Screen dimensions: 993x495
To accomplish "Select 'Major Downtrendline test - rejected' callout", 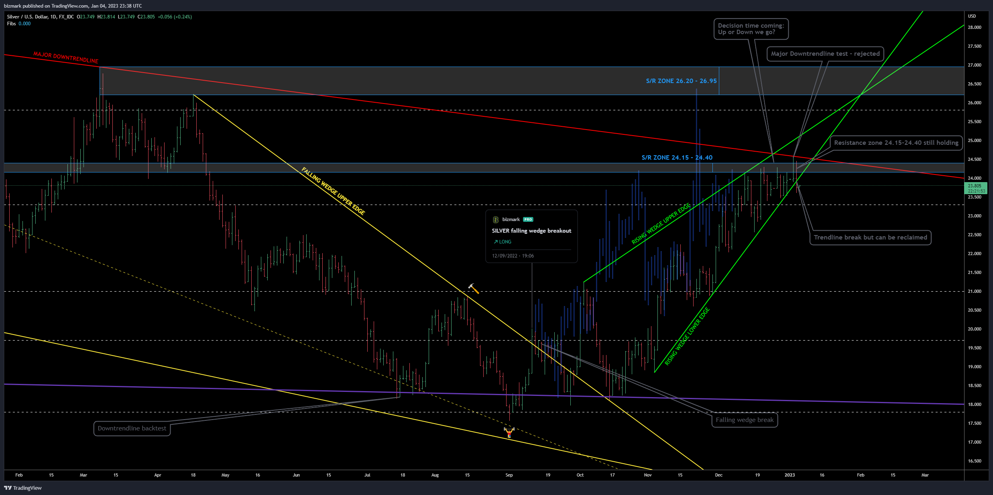I will click(825, 54).
